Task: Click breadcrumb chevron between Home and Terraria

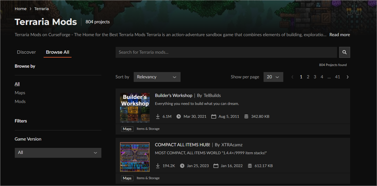Action: [x=30, y=9]
